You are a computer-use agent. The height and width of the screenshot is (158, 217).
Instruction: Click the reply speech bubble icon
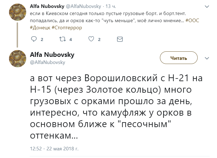pyautogui.click(x=34, y=39)
